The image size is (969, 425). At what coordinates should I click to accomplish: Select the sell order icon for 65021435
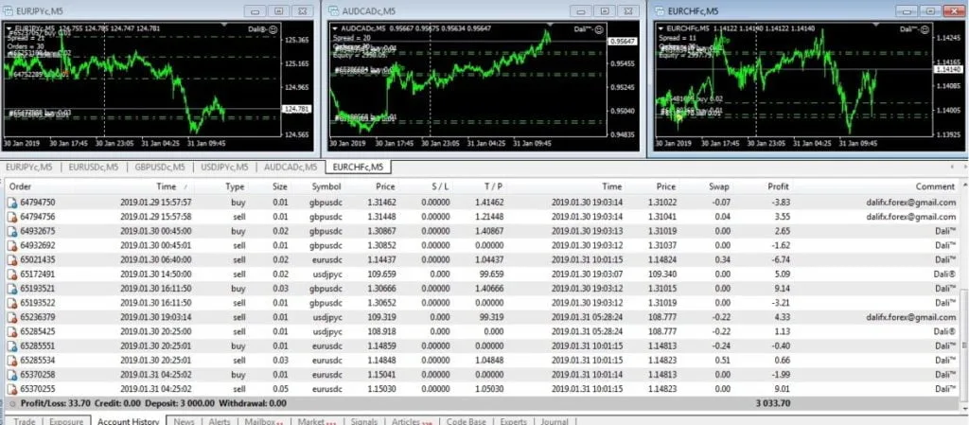click(12, 260)
